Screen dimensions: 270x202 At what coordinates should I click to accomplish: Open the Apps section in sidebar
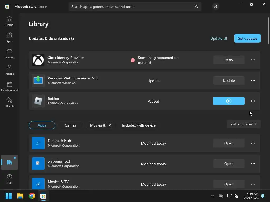pos(9,37)
